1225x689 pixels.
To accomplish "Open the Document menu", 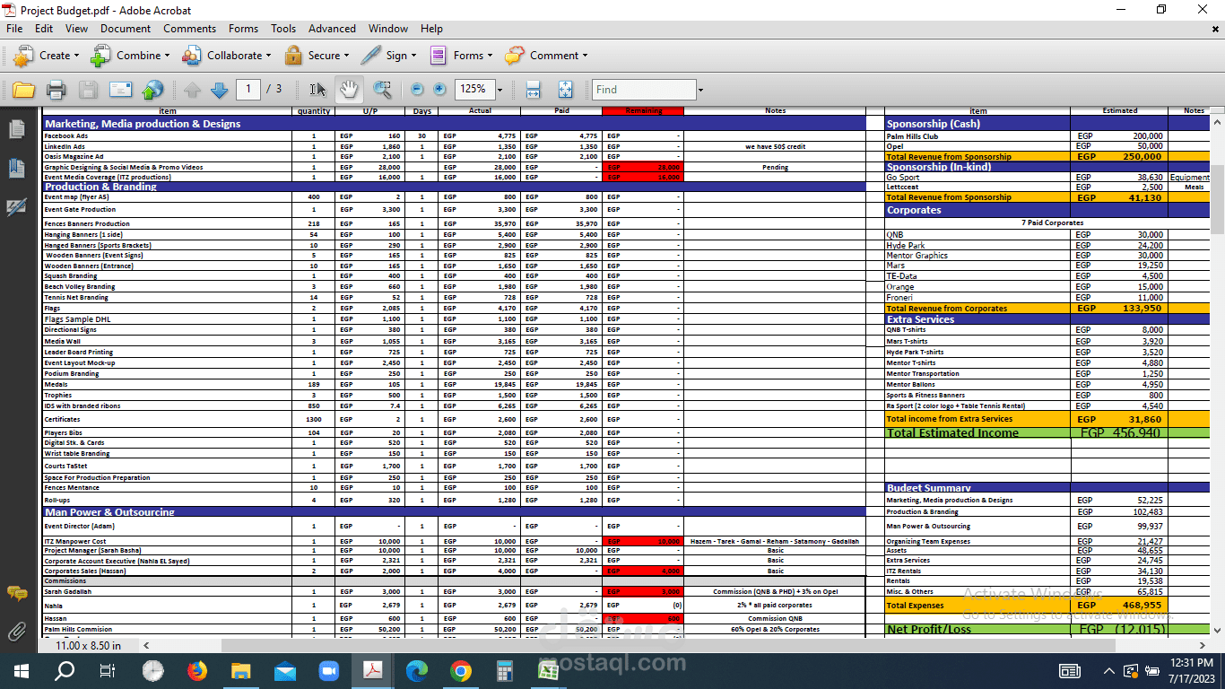I will (x=126, y=29).
